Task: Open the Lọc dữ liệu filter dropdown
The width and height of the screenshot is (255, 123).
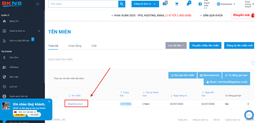Action: point(176,46)
